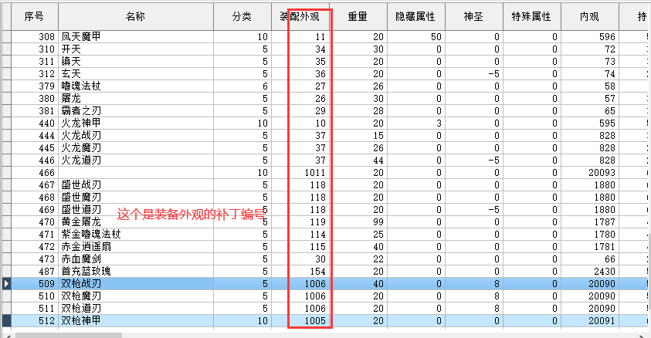Click the 重量 column header
The image size is (651, 338).
pyautogui.click(x=358, y=15)
